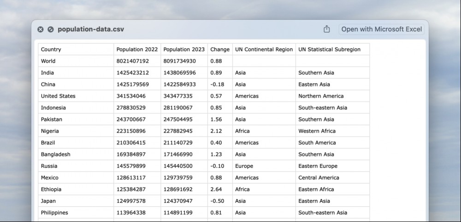Screen dimensions: 461x222
Task: Click China's change value -0.18
Action: tap(217, 84)
